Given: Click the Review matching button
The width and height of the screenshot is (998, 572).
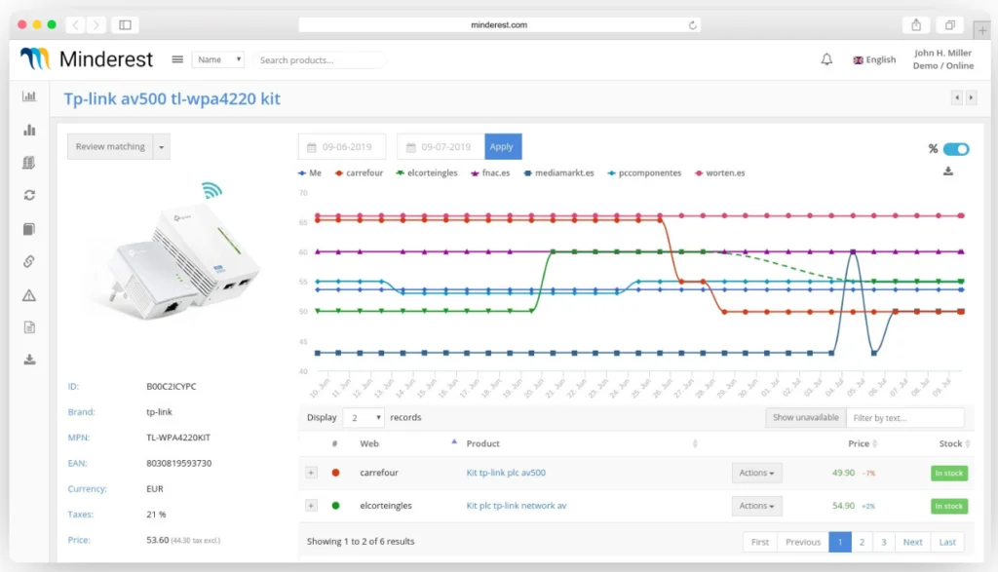Looking at the screenshot, I should point(110,147).
